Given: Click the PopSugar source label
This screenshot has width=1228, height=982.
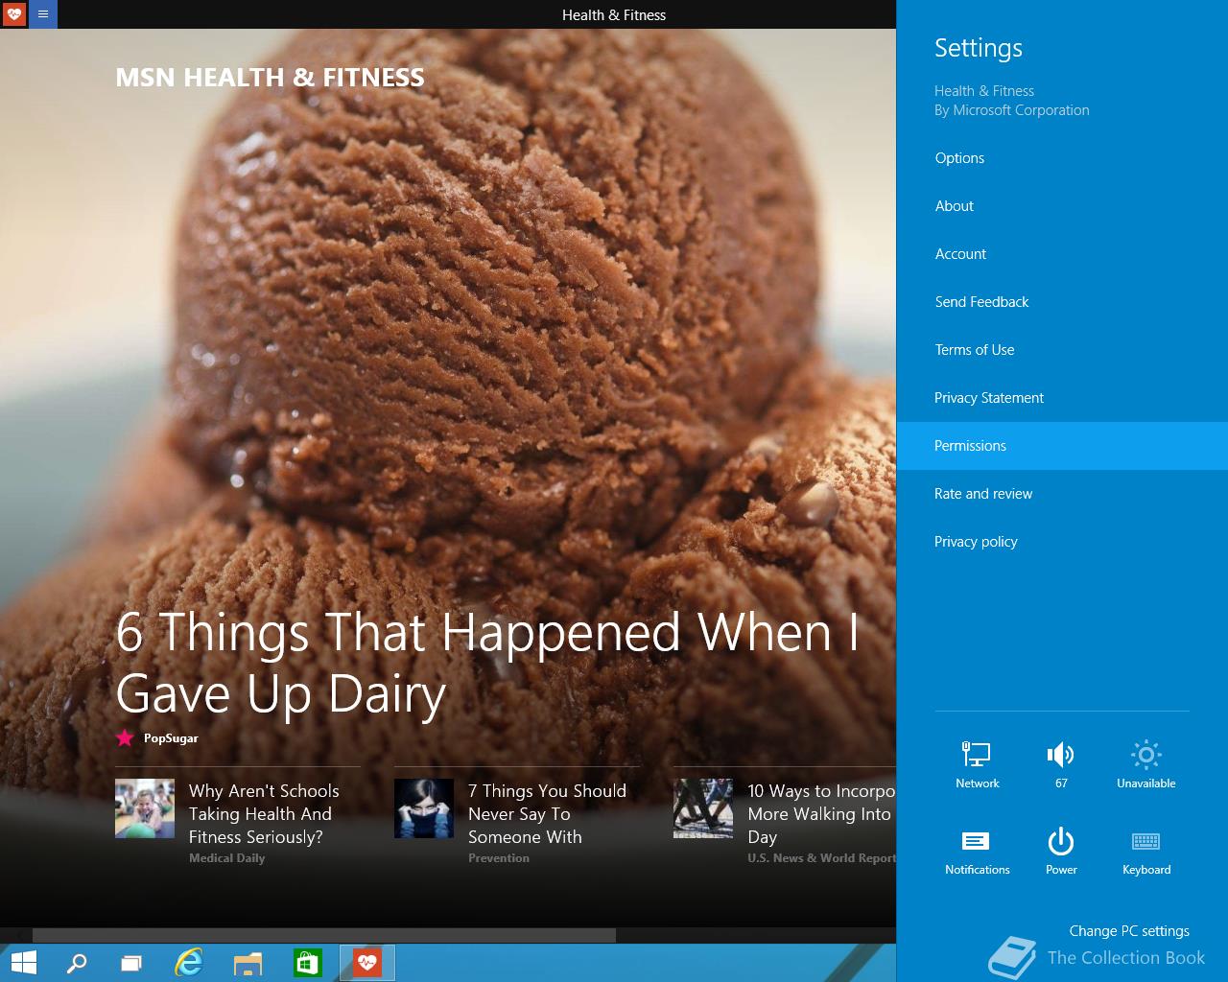Looking at the screenshot, I should [171, 738].
